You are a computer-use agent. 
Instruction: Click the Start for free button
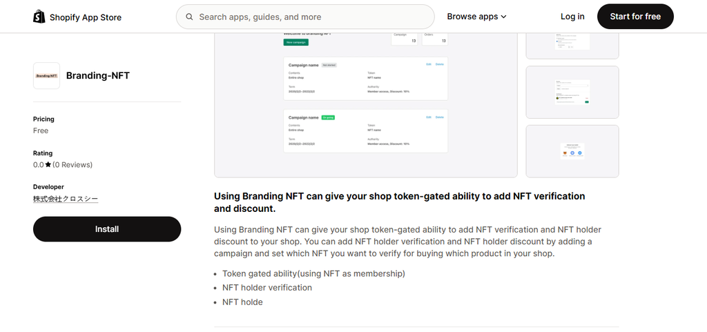click(x=635, y=17)
